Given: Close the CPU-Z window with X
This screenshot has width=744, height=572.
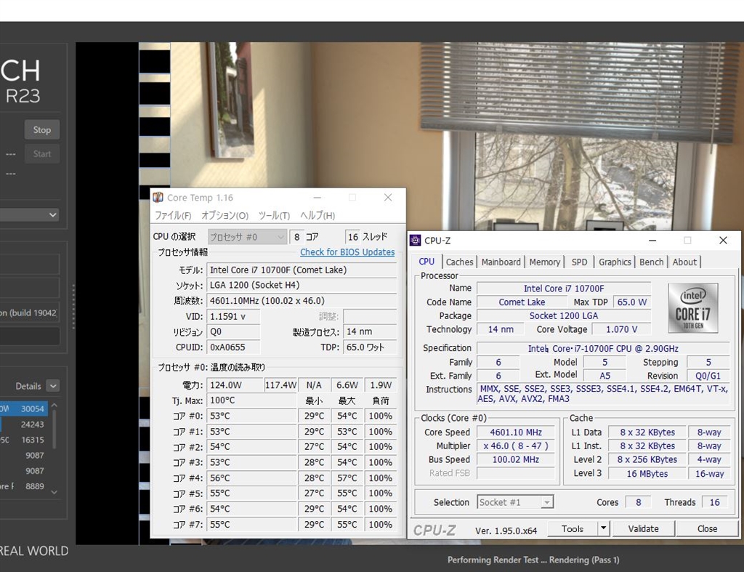Looking at the screenshot, I should click(x=722, y=241).
